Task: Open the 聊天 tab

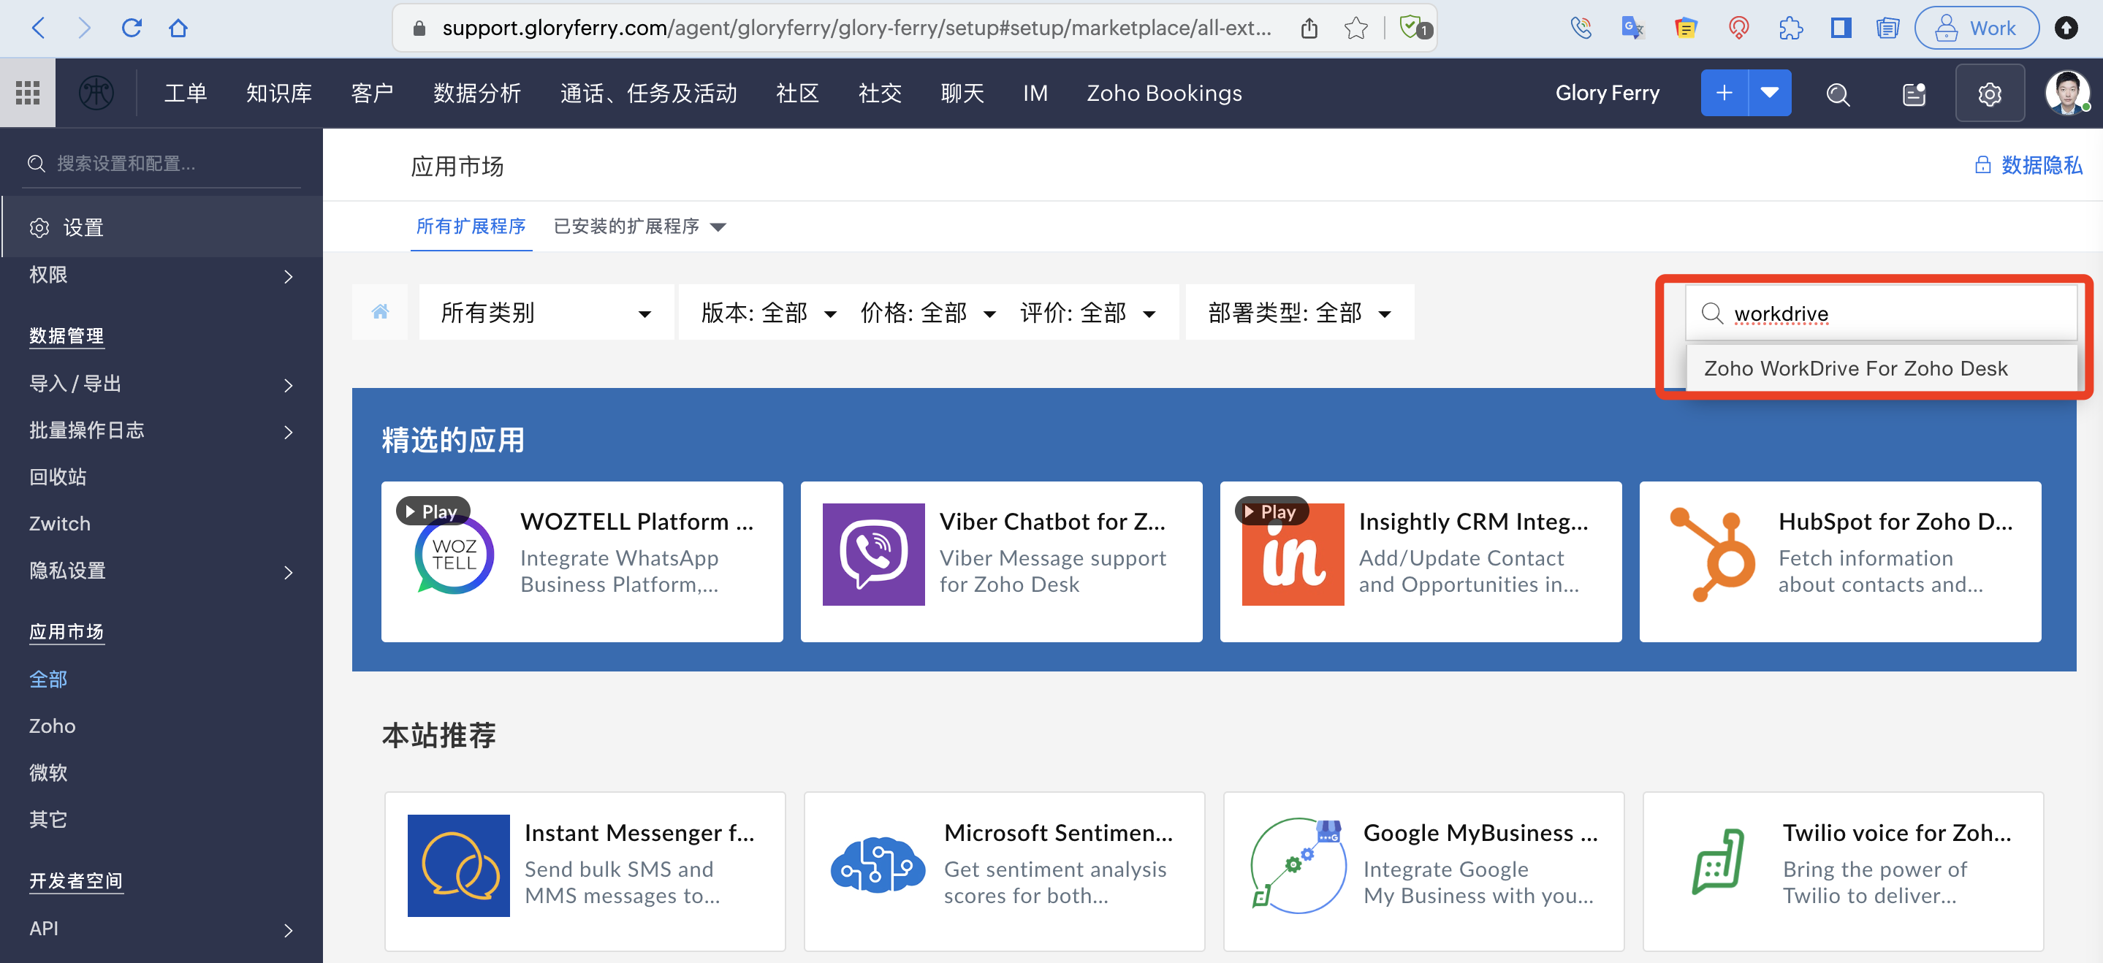Action: pyautogui.click(x=962, y=93)
